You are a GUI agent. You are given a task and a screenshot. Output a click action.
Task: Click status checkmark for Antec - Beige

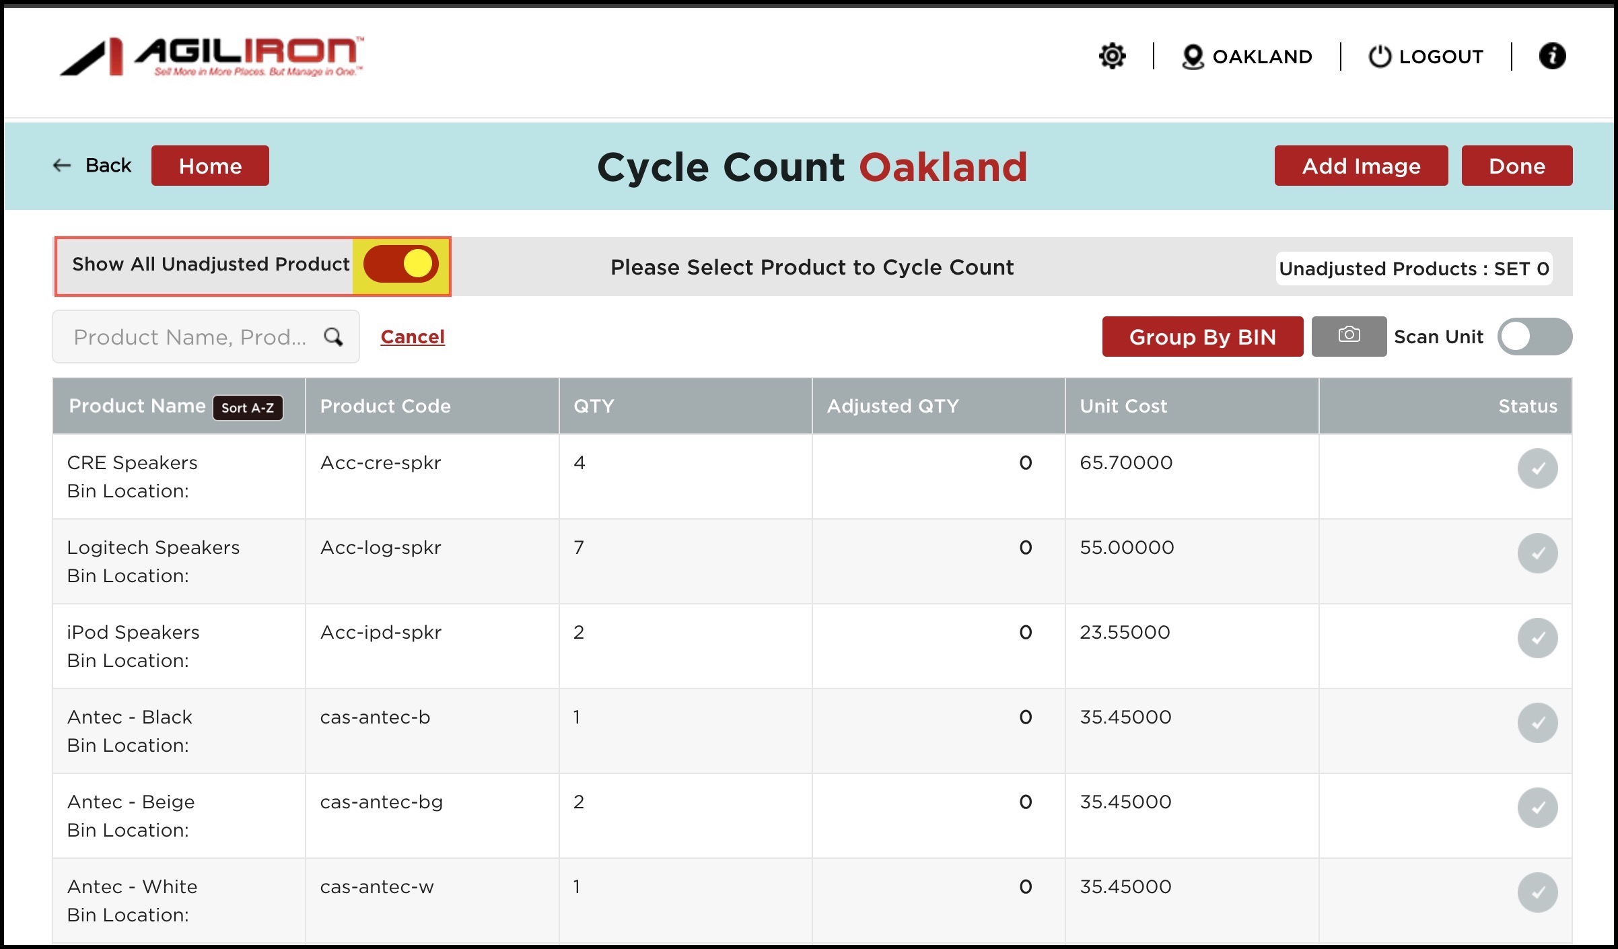tap(1537, 808)
